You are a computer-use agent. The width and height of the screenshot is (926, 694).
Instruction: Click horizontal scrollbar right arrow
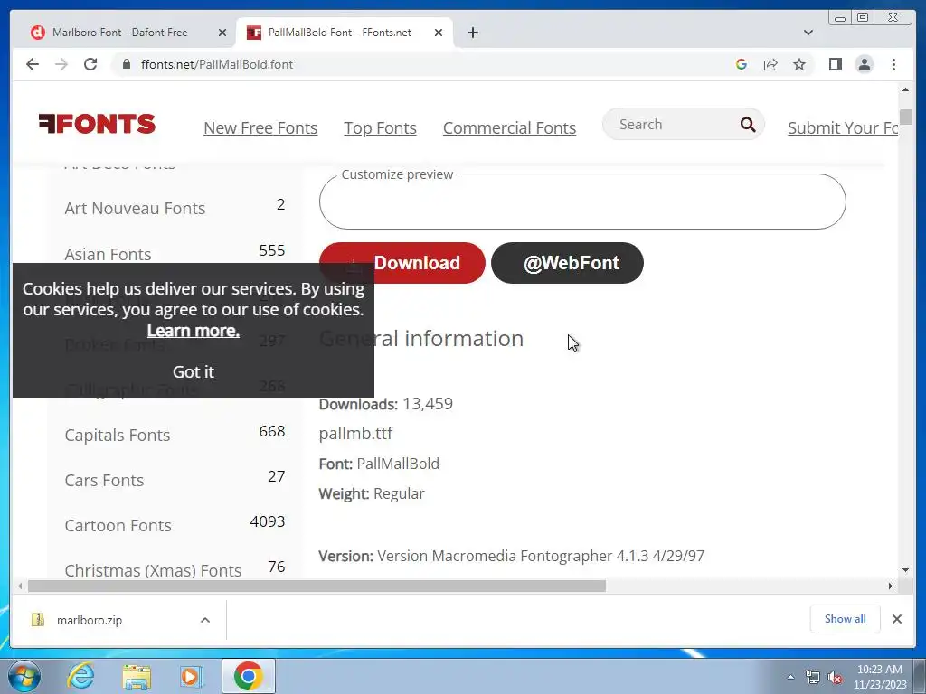point(891,586)
